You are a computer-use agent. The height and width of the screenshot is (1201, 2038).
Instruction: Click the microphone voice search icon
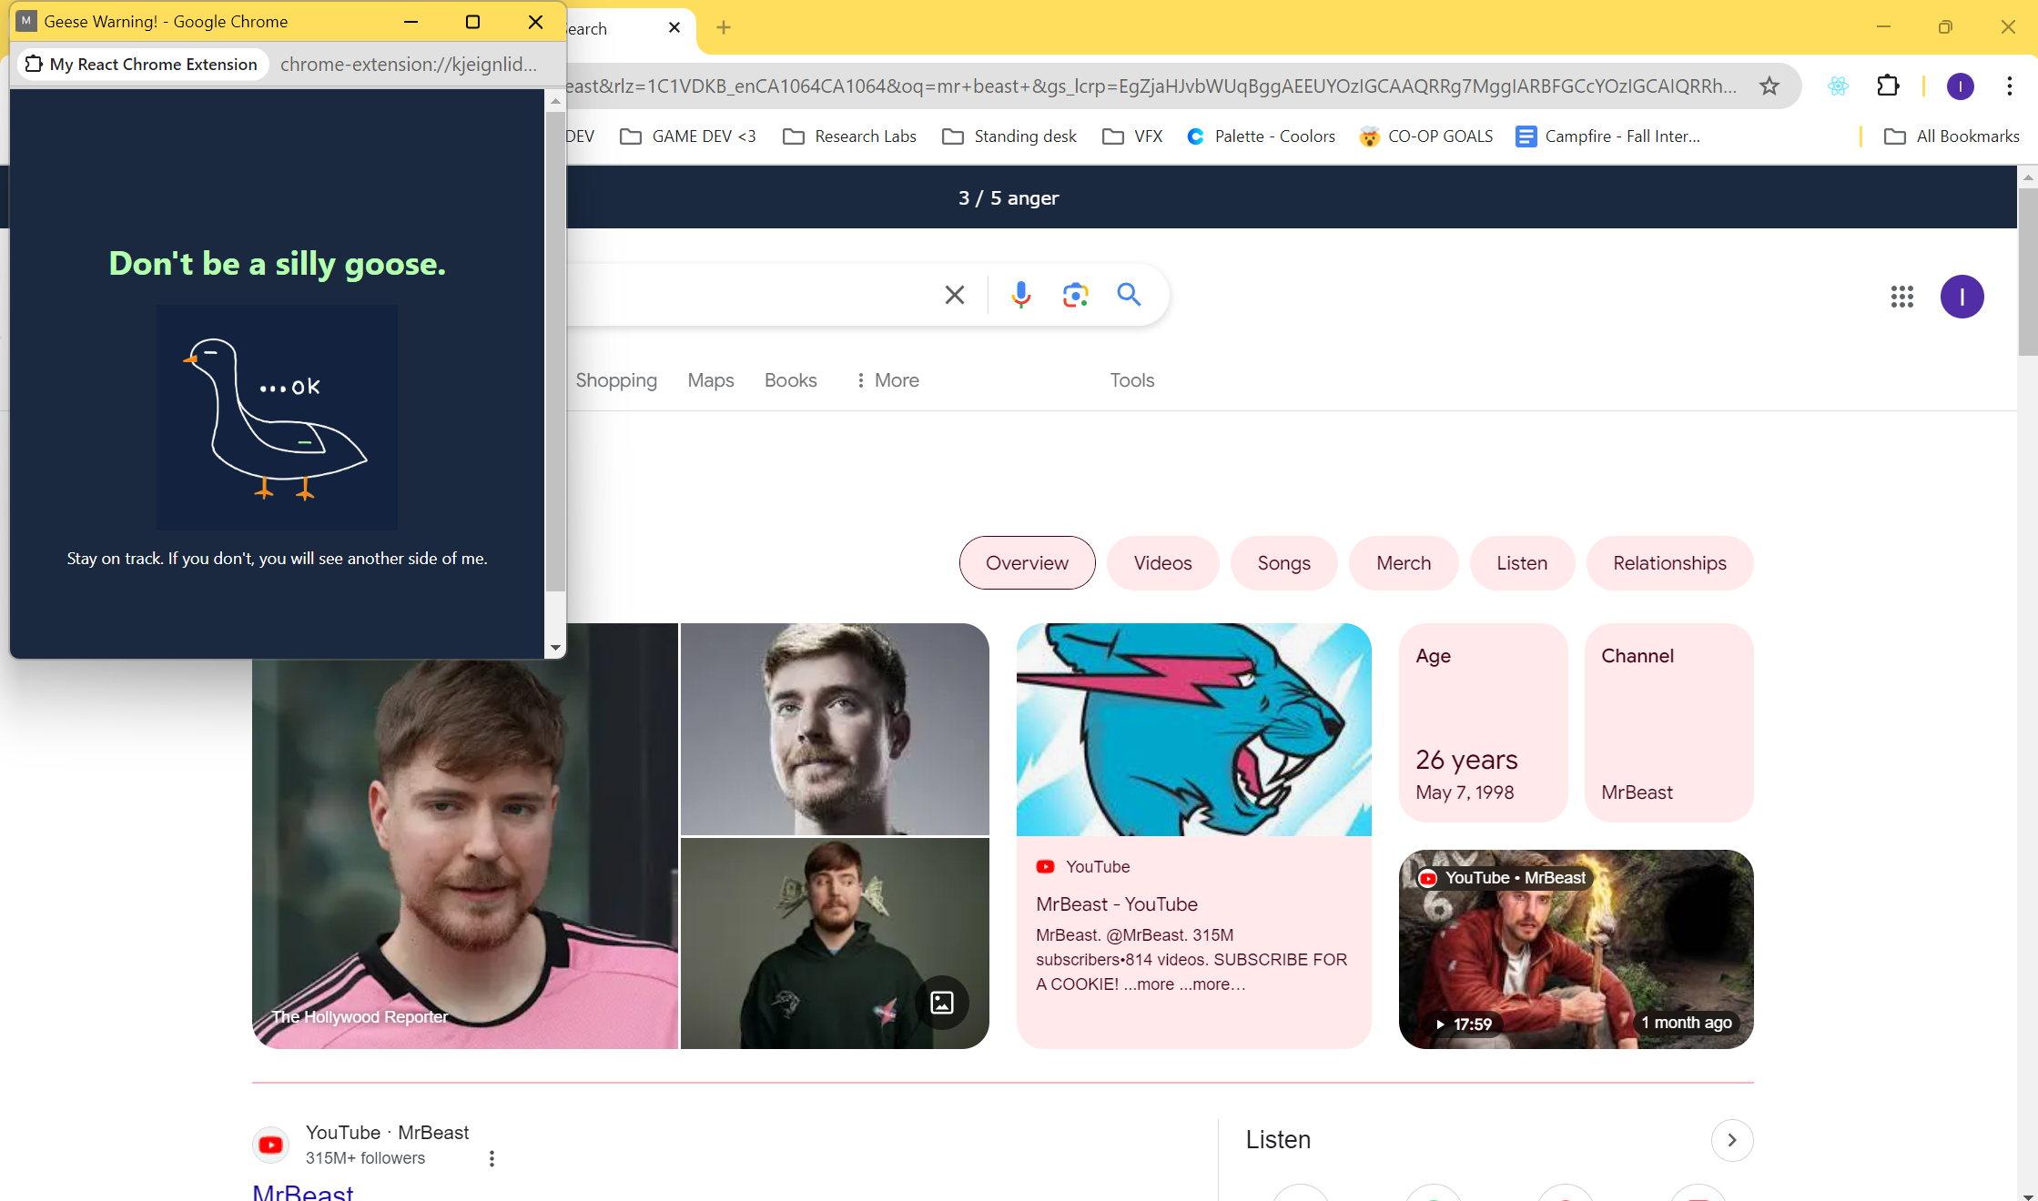[1020, 295]
